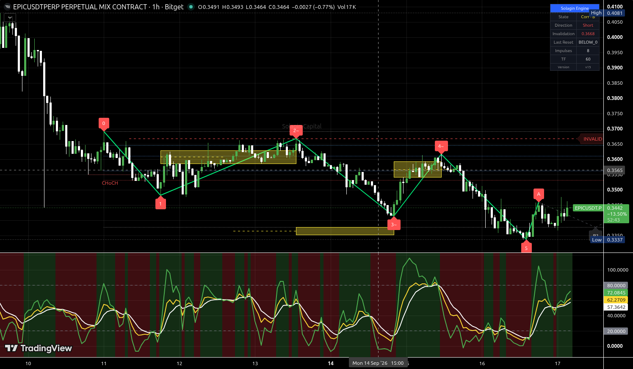Click the yellow zone box below wave 3~
This screenshot has height=369, width=633.
point(345,231)
